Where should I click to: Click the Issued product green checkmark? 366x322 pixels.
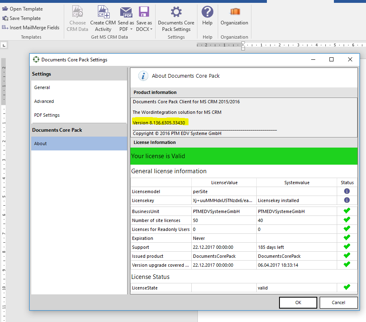click(x=347, y=255)
